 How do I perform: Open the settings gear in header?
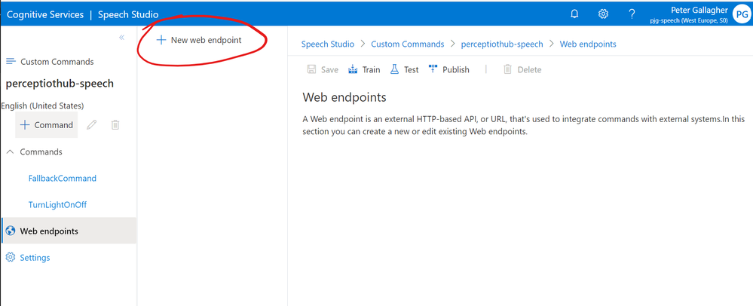(x=603, y=14)
